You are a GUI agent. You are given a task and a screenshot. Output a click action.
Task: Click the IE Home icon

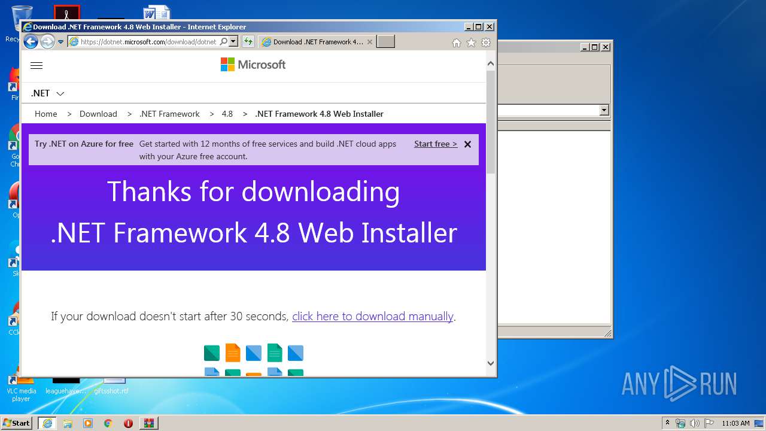point(457,43)
